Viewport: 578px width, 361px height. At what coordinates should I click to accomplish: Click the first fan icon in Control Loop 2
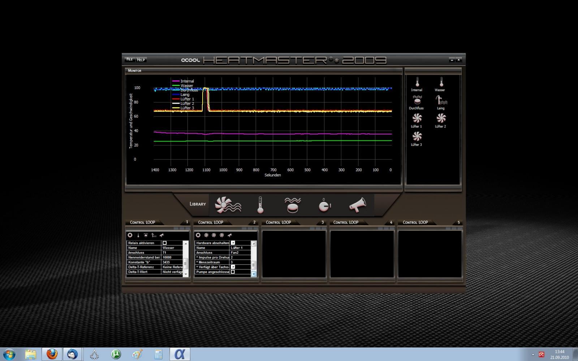point(206,235)
